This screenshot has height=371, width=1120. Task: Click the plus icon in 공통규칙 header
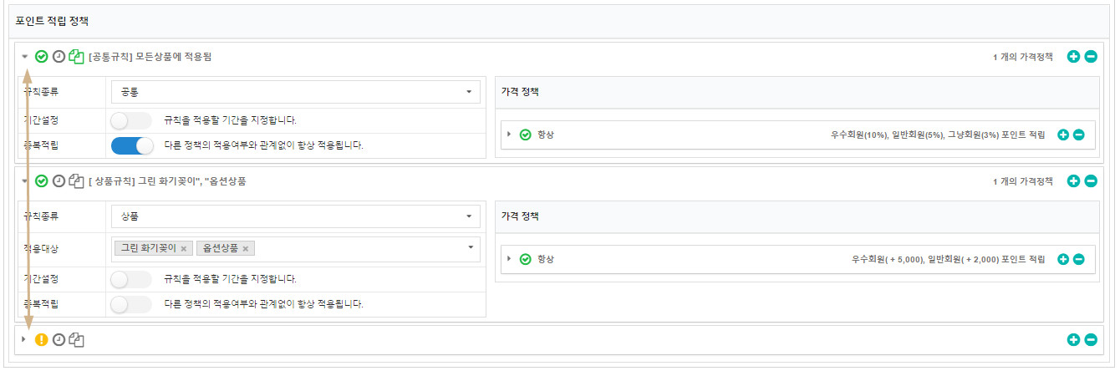(x=1074, y=57)
